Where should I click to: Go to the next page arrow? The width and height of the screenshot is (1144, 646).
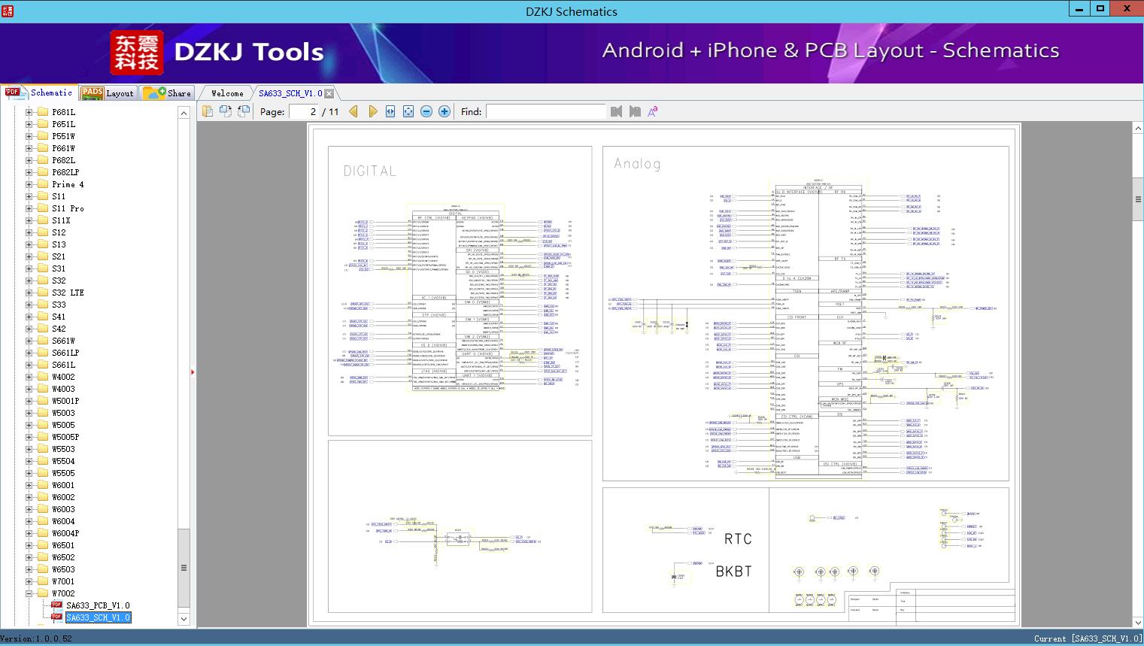click(372, 111)
